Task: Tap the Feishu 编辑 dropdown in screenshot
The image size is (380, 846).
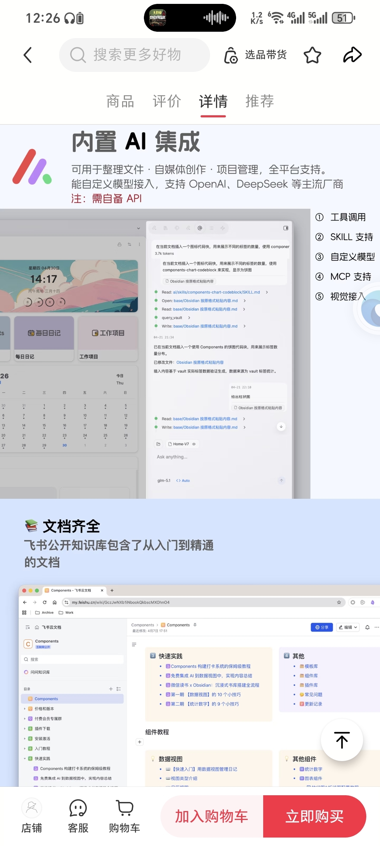Action: pos(348,627)
